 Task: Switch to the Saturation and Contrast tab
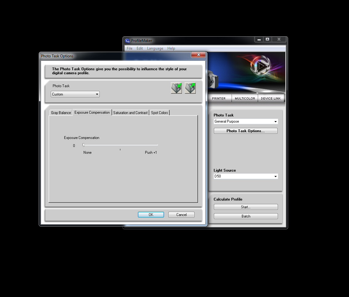coord(130,113)
